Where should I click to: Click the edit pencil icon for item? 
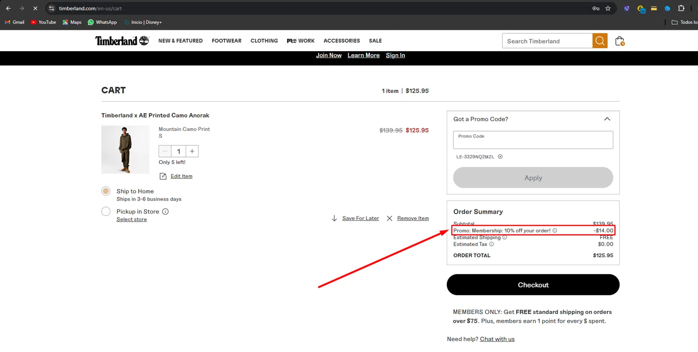point(163,176)
